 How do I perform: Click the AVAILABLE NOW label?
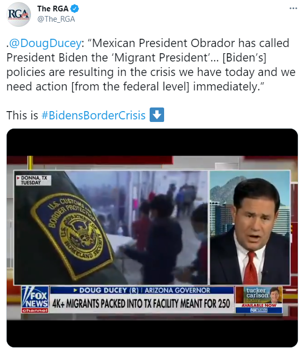(x=259, y=305)
